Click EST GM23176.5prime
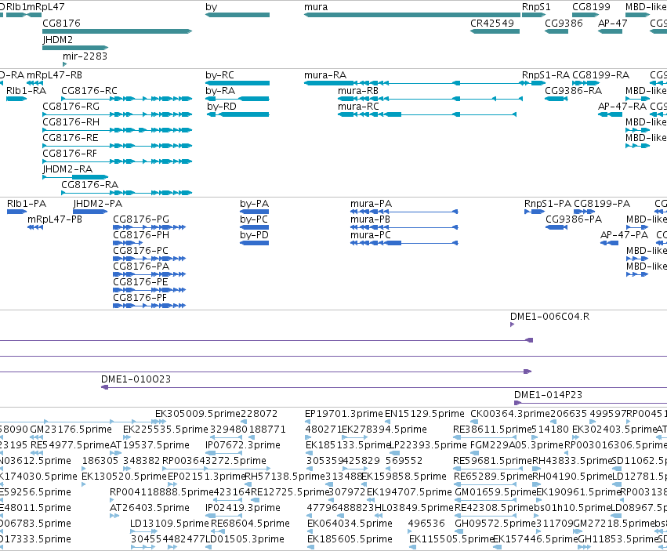Screen dimensions: 667x551 pyautogui.click(x=71, y=430)
